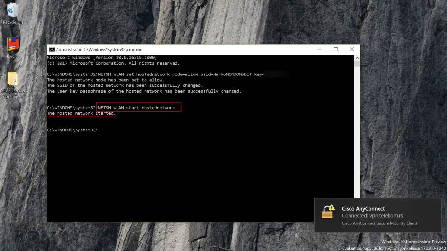447x251 pixels.
Task: Click the 'NETSH WLAN start hostednetwork' command
Action: tap(136, 108)
